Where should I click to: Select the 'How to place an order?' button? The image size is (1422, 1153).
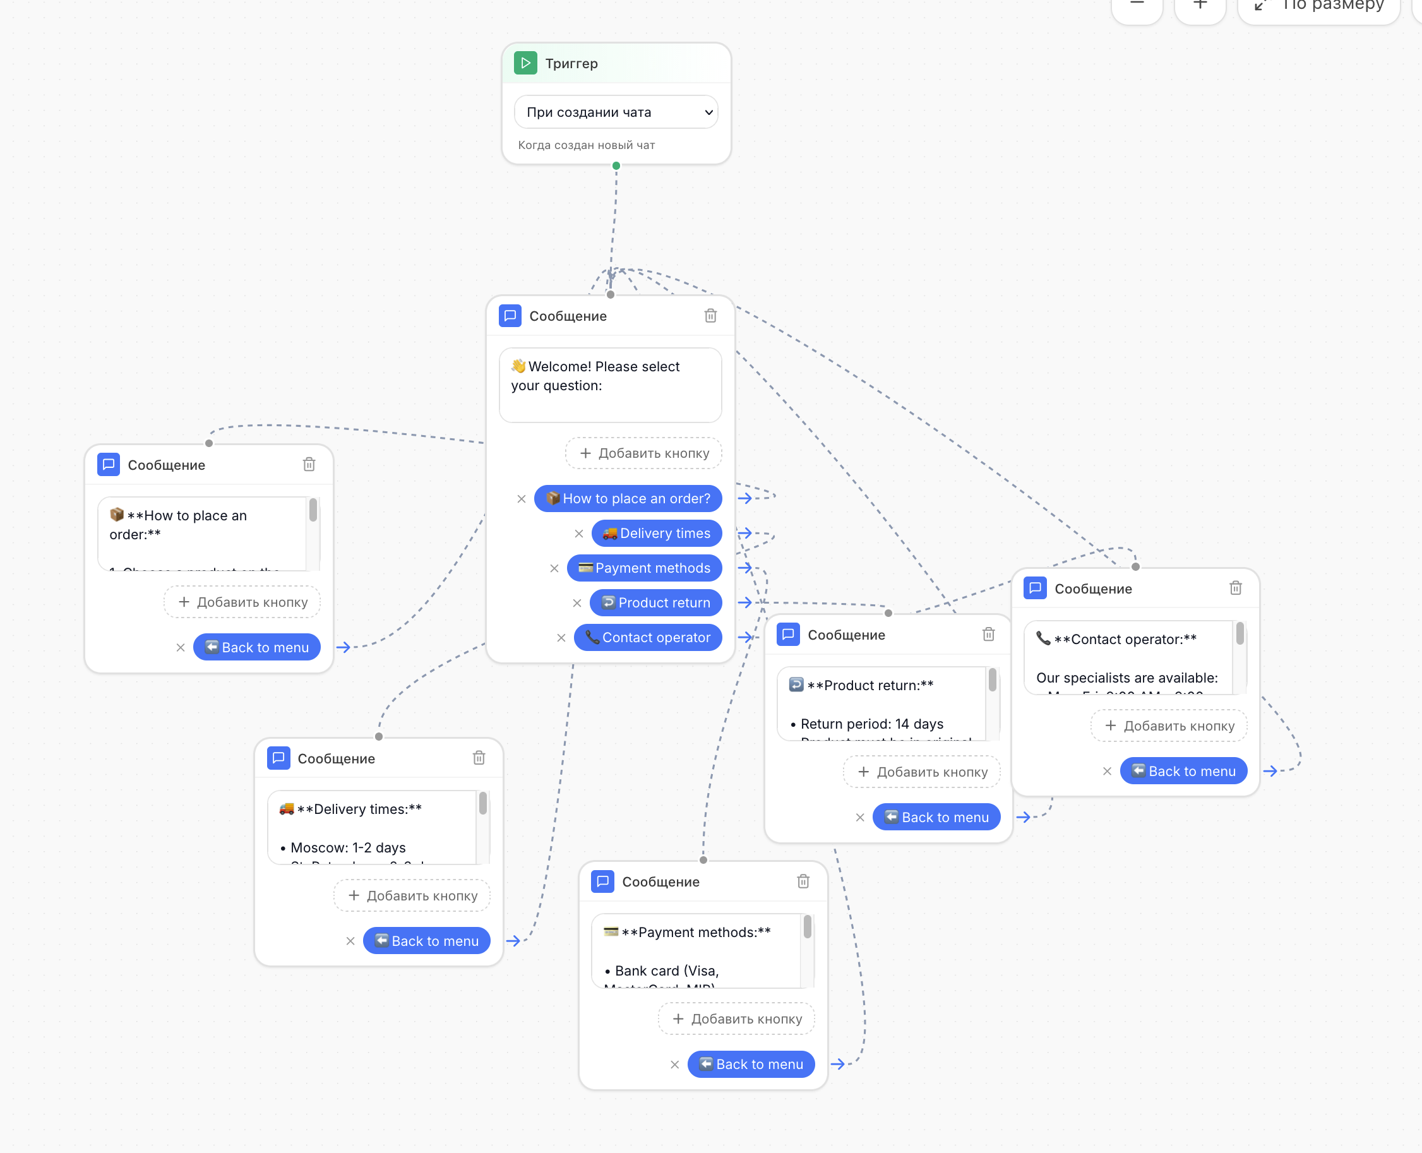pos(628,499)
